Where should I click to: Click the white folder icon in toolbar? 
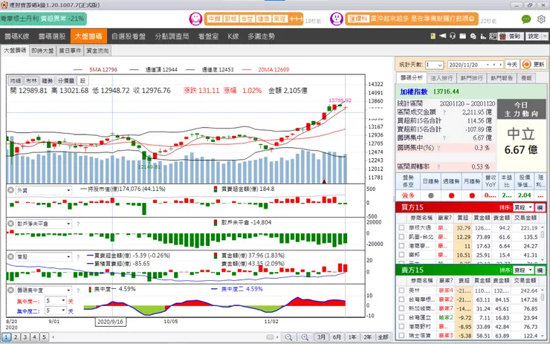[462, 36]
